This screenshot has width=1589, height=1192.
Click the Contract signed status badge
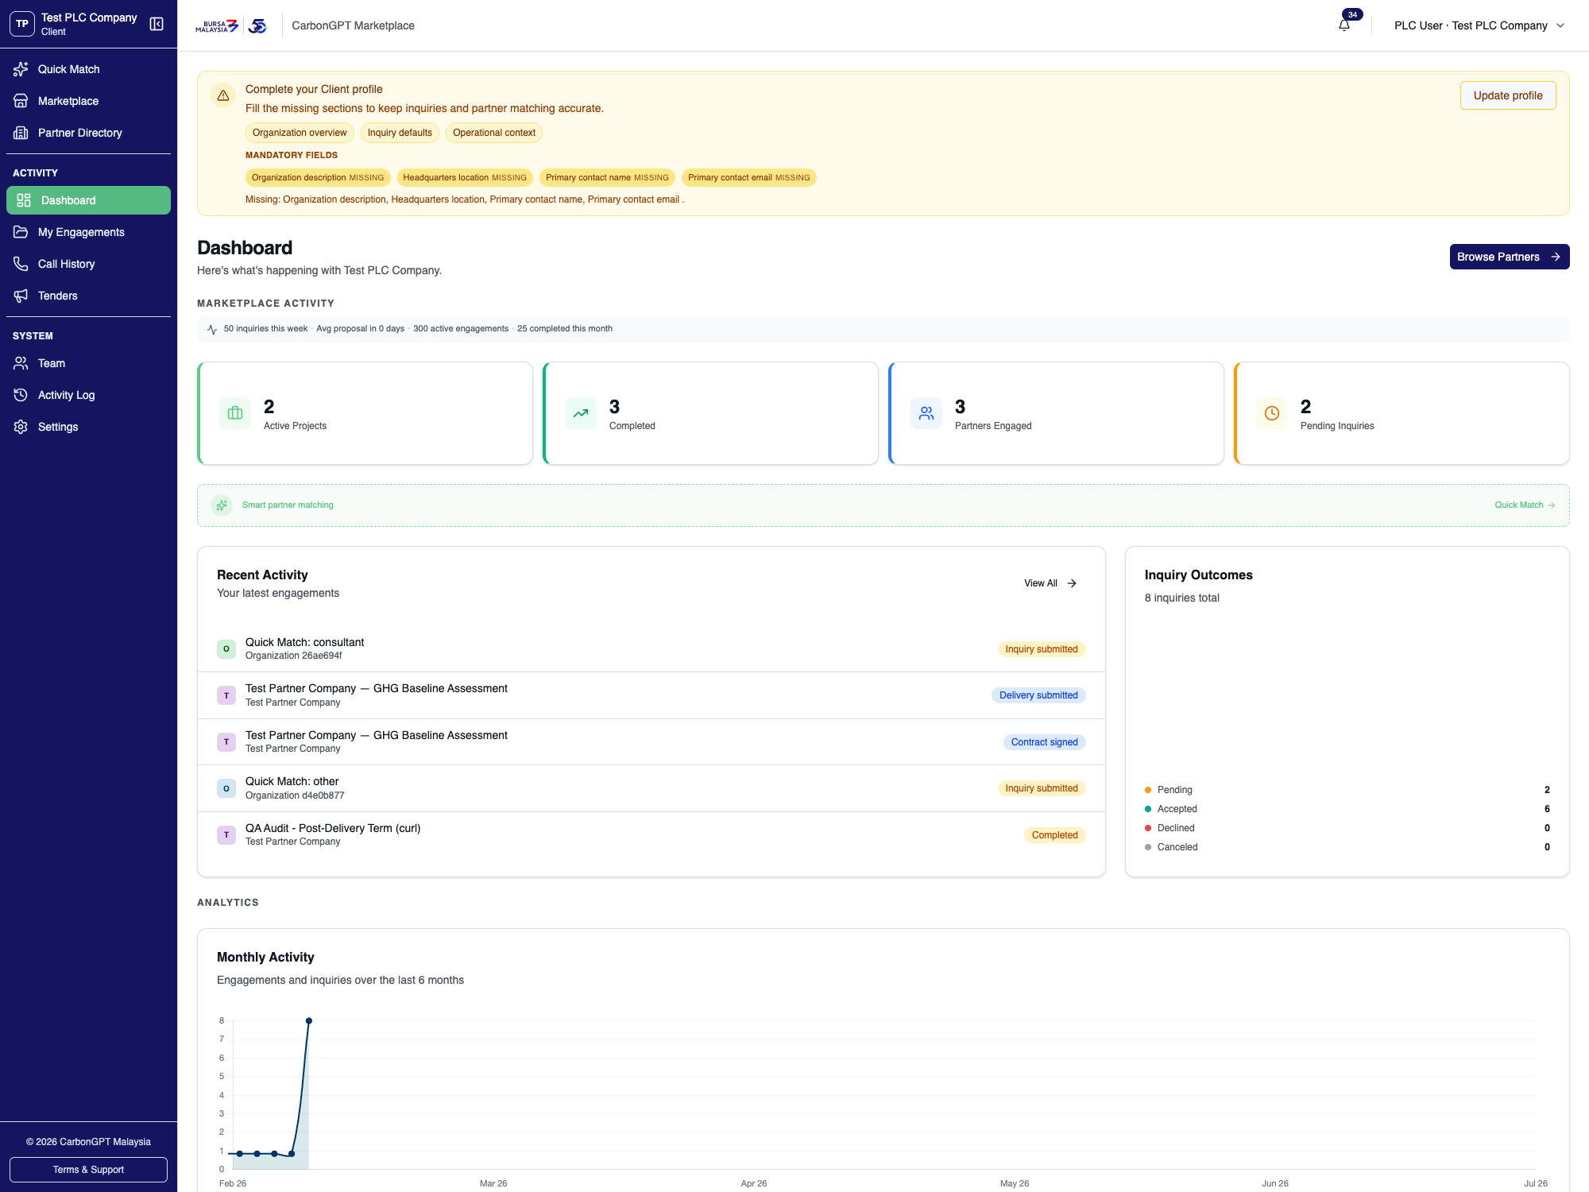tap(1044, 742)
